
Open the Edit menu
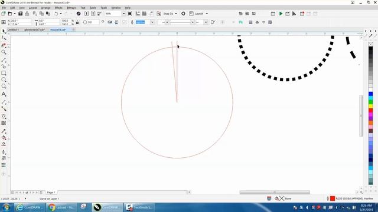pyautogui.click(x=12, y=8)
